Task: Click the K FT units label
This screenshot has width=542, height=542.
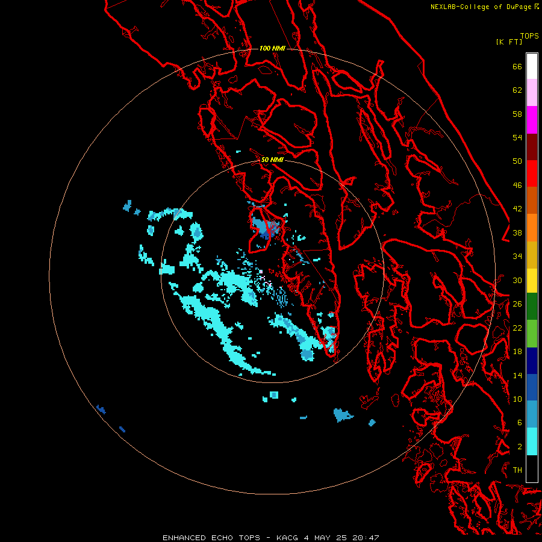Action: (x=509, y=42)
